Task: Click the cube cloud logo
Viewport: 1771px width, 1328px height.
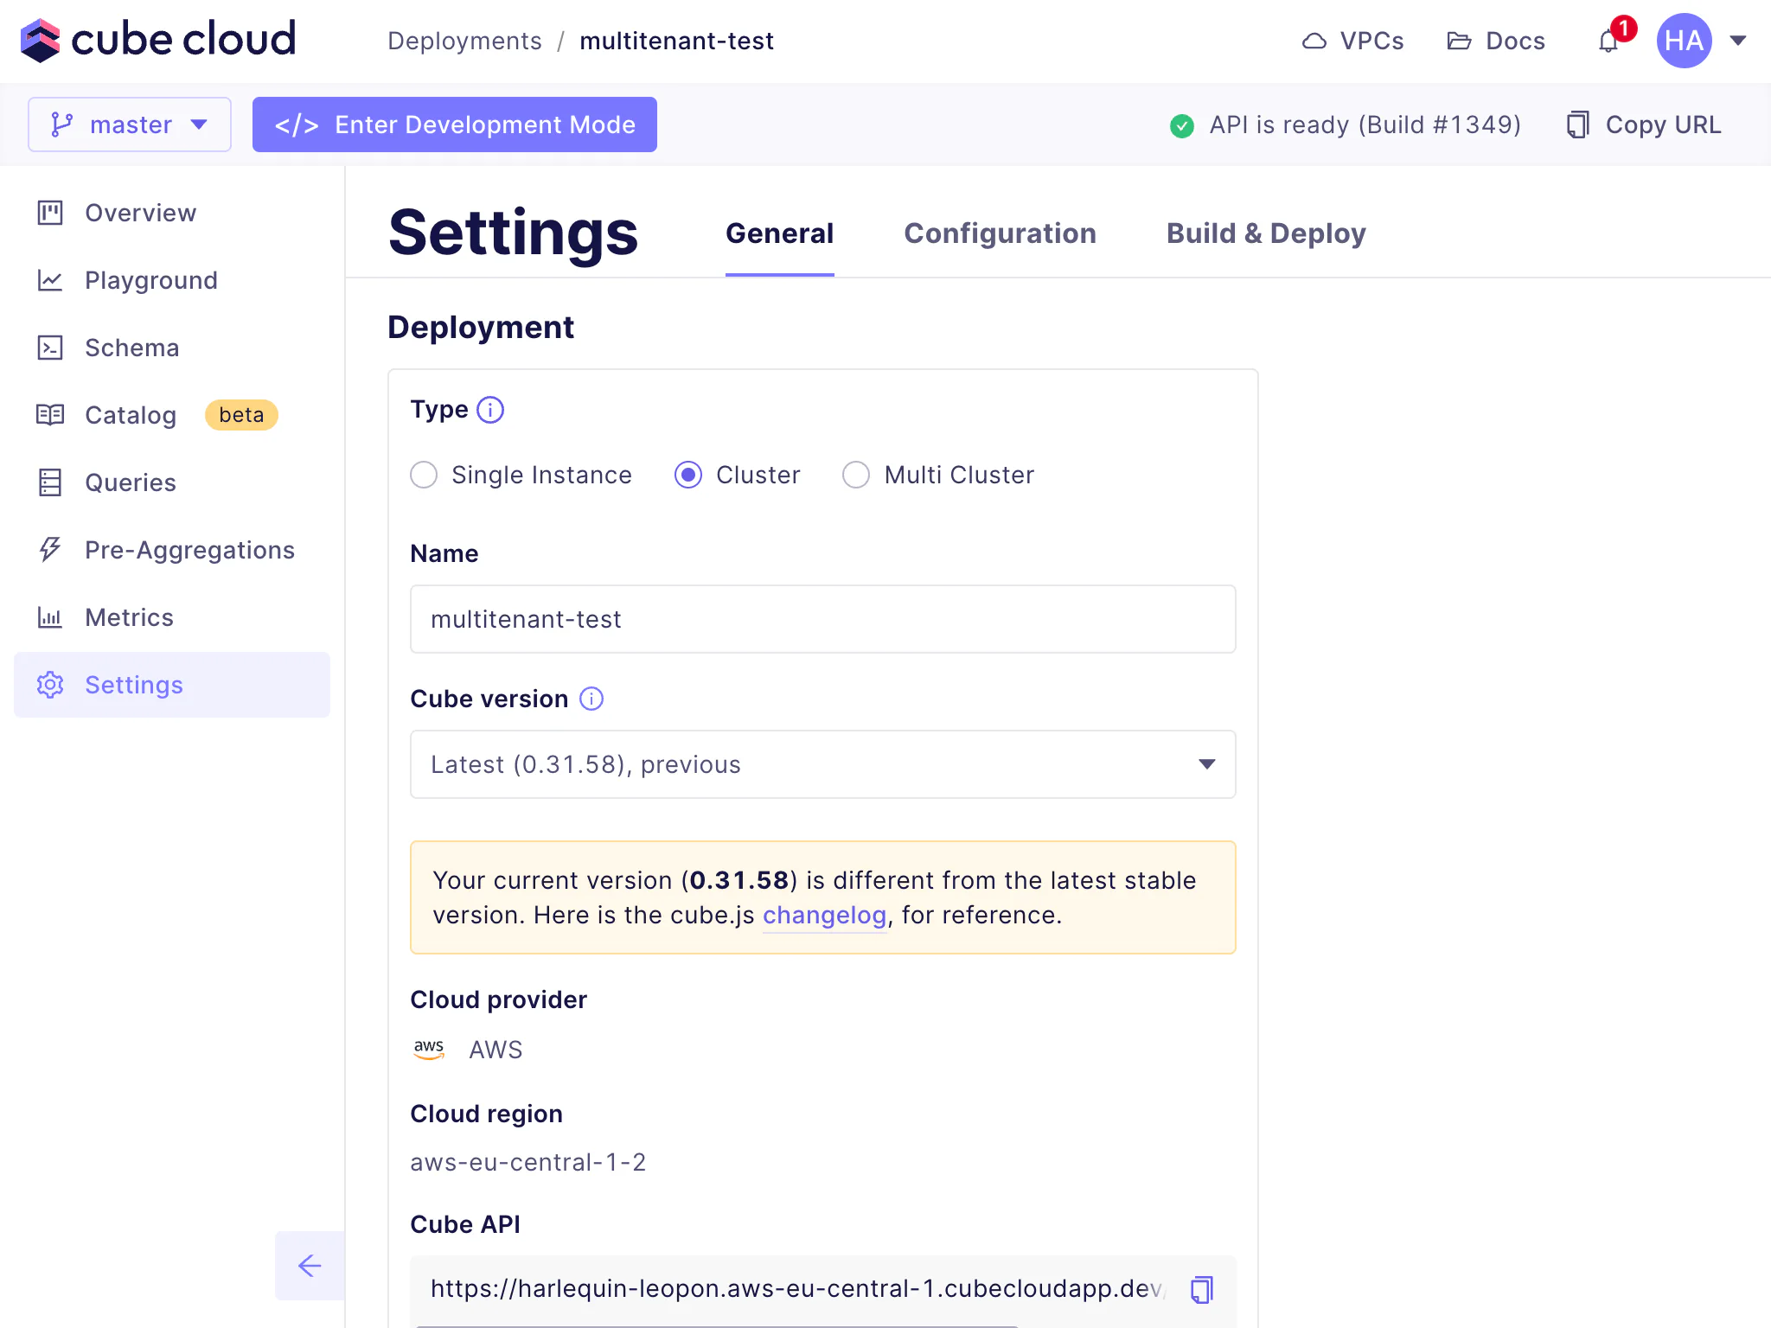Action: (158, 40)
